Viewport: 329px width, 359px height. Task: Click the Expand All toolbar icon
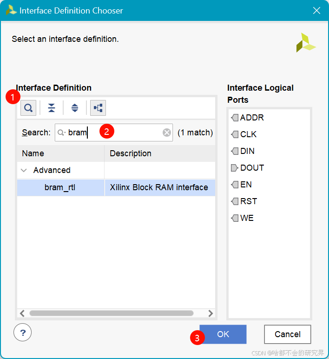click(x=75, y=108)
